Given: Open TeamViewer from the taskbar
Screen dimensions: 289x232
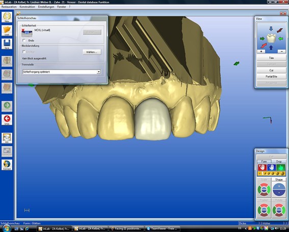Looking at the screenshot, I should coord(163,228).
